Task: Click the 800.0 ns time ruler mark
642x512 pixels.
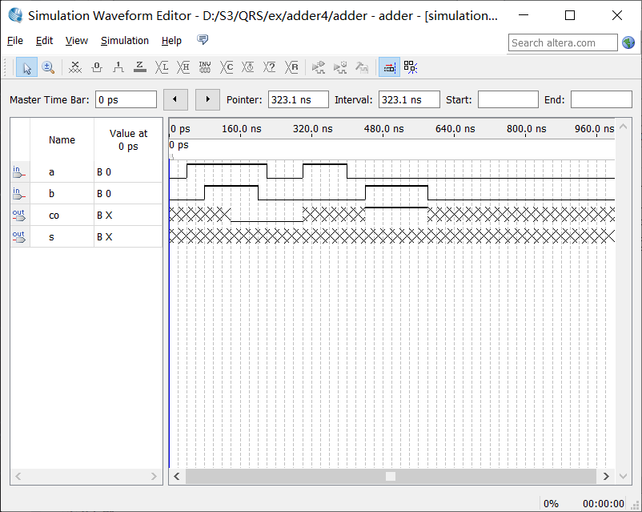Action: pos(526,129)
